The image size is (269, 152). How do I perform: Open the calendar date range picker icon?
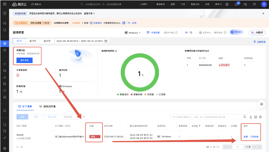(x=106, y=41)
